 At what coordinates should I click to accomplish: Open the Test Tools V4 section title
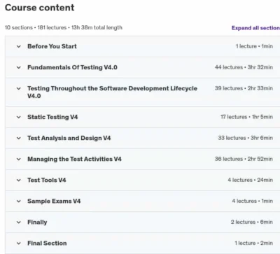coord(47,180)
